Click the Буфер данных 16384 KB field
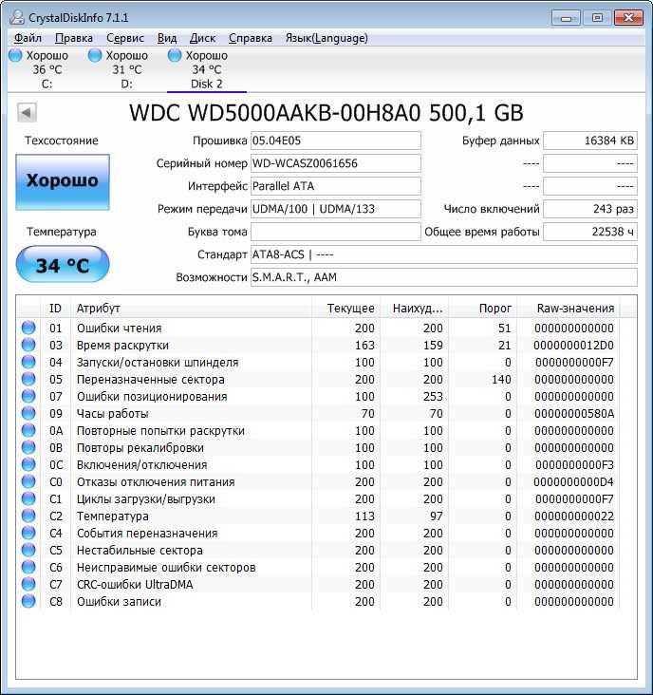Screen dimensions: 653x695 [590, 141]
